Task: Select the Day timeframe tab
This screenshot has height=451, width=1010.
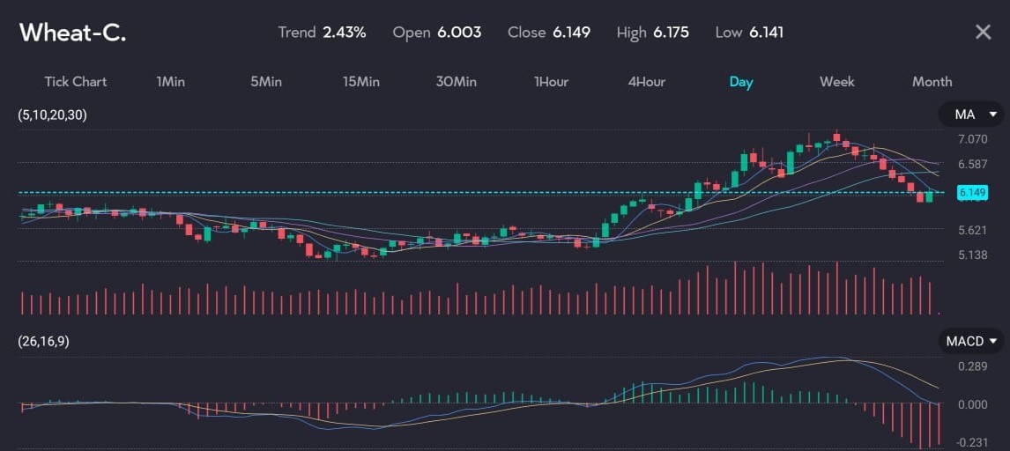Action: coord(740,82)
